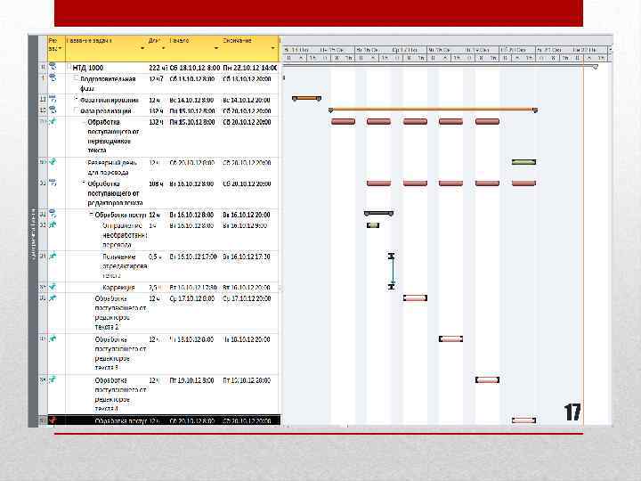Click start cell 'Пт 19.10.12 8:00'
The width and height of the screenshot is (641, 481).
pyautogui.click(x=191, y=380)
